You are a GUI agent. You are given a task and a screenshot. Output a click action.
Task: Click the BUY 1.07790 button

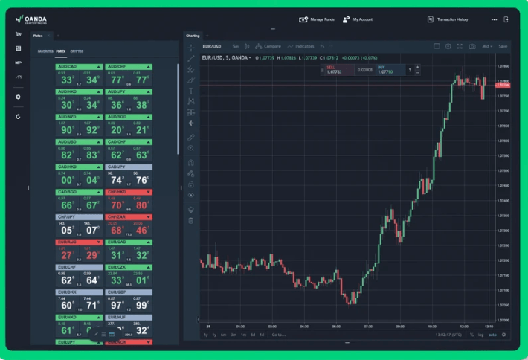tap(390, 70)
